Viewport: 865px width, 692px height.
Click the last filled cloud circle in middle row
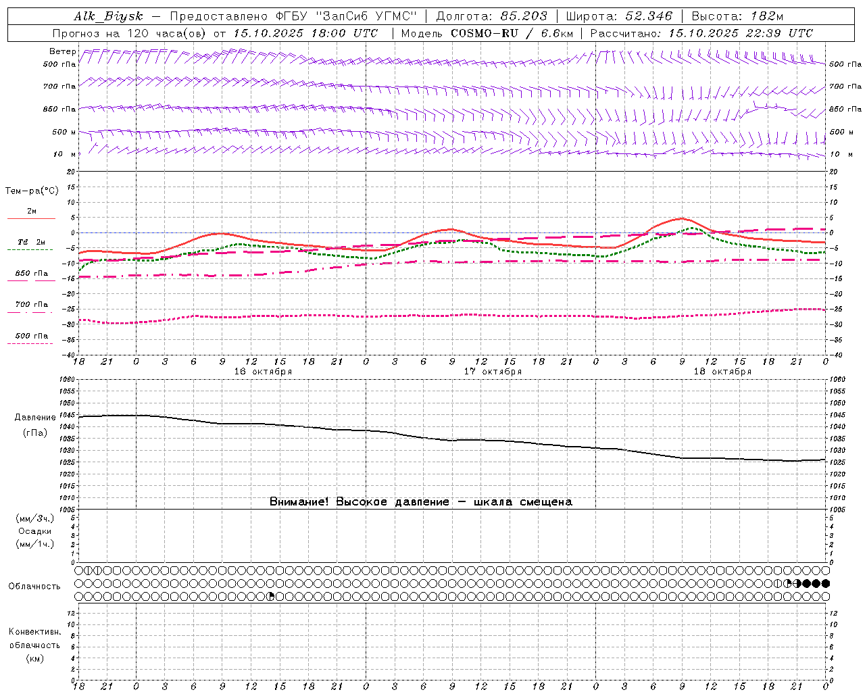coord(826,583)
